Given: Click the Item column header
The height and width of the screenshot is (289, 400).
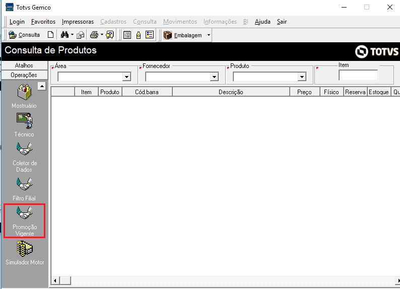Looking at the screenshot, I should 86,92.
